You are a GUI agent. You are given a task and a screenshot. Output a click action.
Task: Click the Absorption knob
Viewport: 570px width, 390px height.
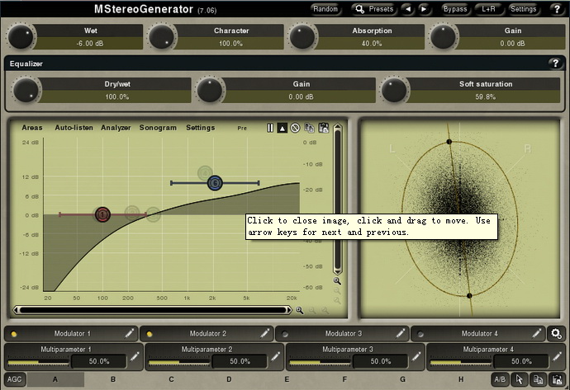(x=302, y=36)
